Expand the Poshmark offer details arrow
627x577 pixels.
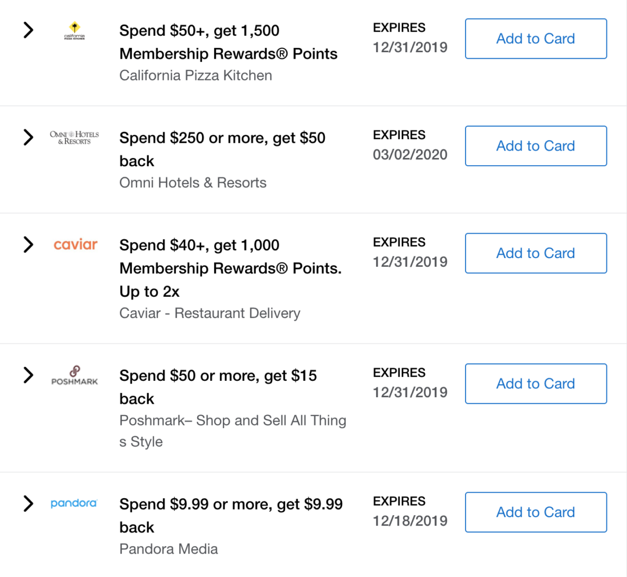point(28,375)
